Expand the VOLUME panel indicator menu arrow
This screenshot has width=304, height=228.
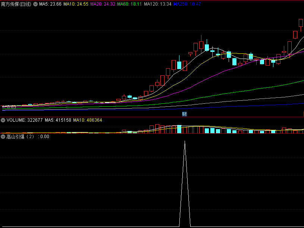pos(3,120)
